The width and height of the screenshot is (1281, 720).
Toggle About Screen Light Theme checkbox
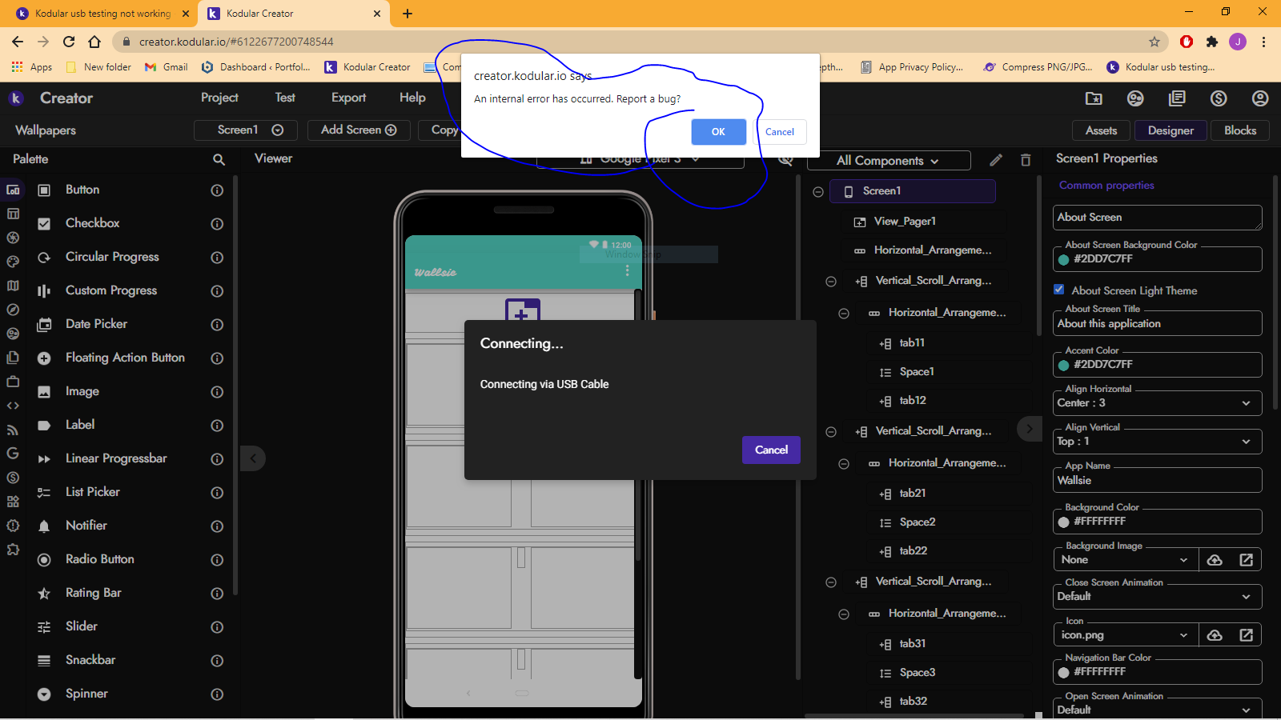tap(1059, 290)
